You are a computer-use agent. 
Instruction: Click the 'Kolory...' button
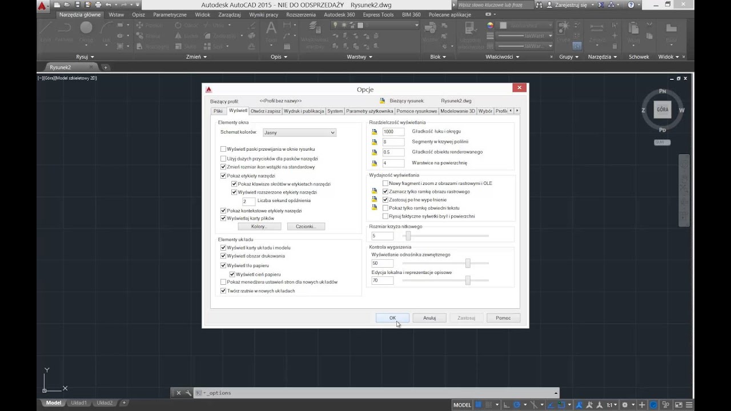[x=259, y=227]
